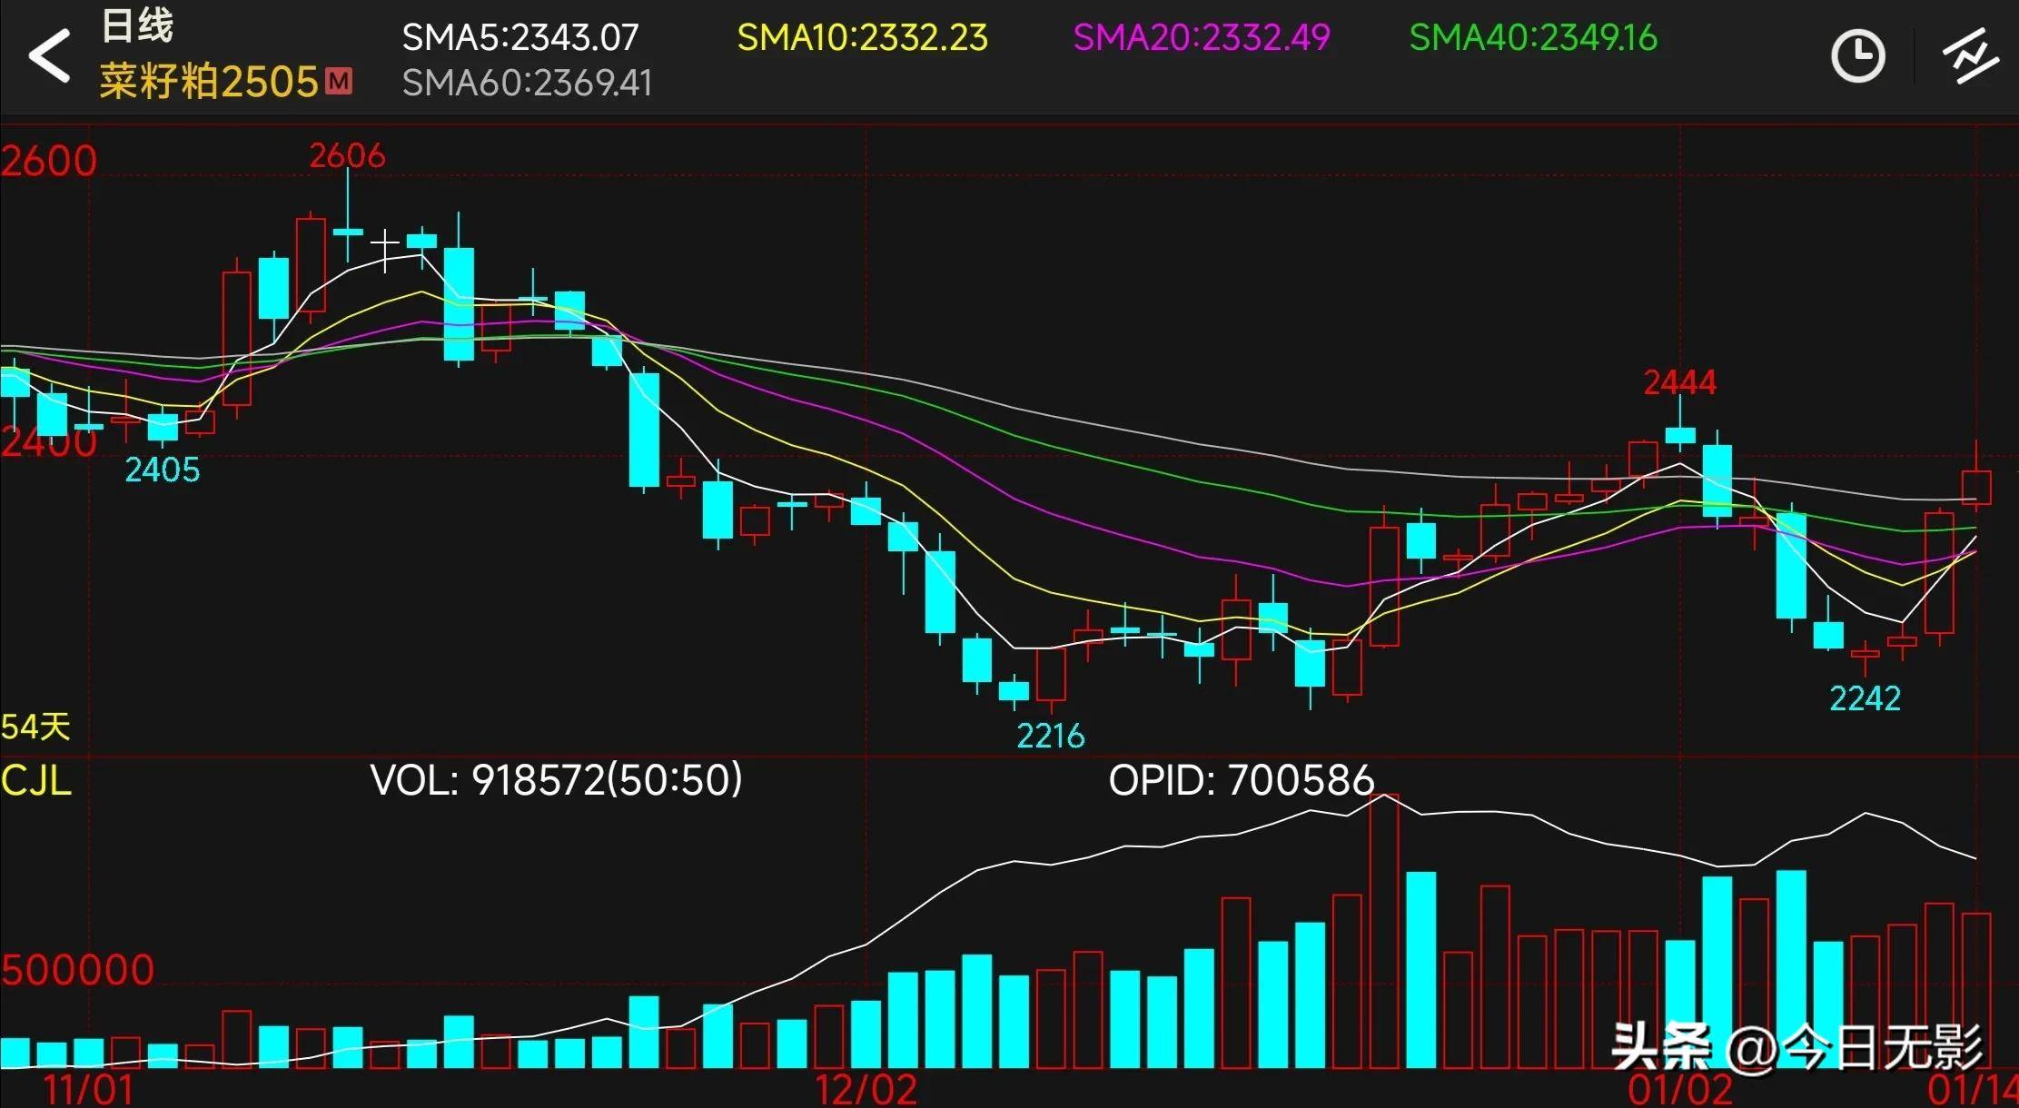This screenshot has width=2019, height=1108.
Task: Tap the 500000 volume axis label
Action: [x=78, y=970]
